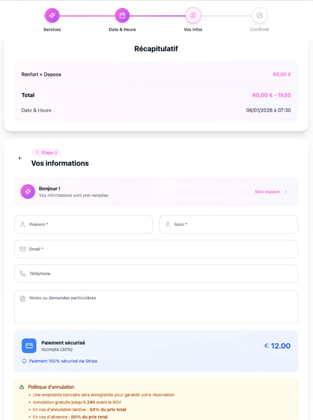
Task: Click the phone icon inside the Téléphone field
Action: [x=23, y=274]
